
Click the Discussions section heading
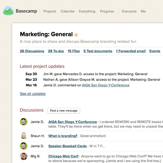click(32, 110)
